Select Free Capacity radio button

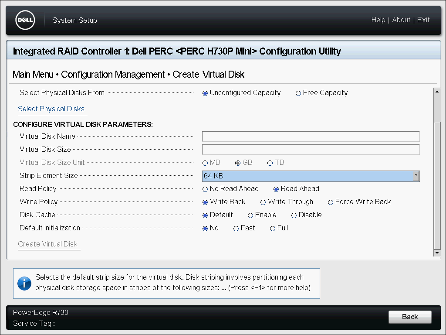tap(298, 93)
